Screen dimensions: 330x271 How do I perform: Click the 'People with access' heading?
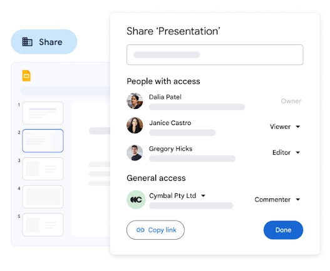(163, 81)
